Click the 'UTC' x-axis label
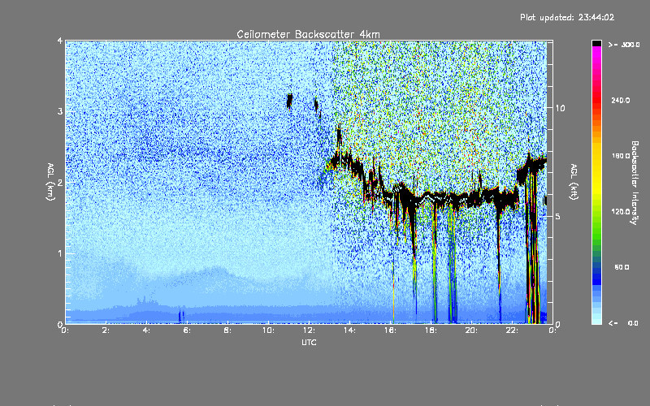 point(309,342)
